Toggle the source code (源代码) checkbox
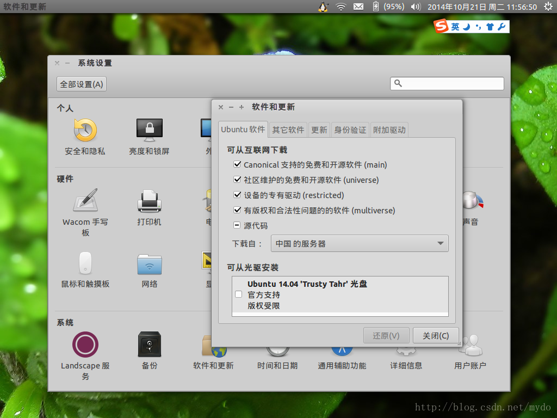Screen dimensions: 557x418 (237, 225)
